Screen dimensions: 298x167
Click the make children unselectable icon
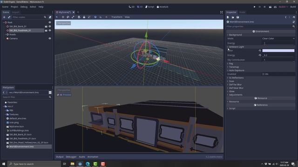[x=89, y=17]
